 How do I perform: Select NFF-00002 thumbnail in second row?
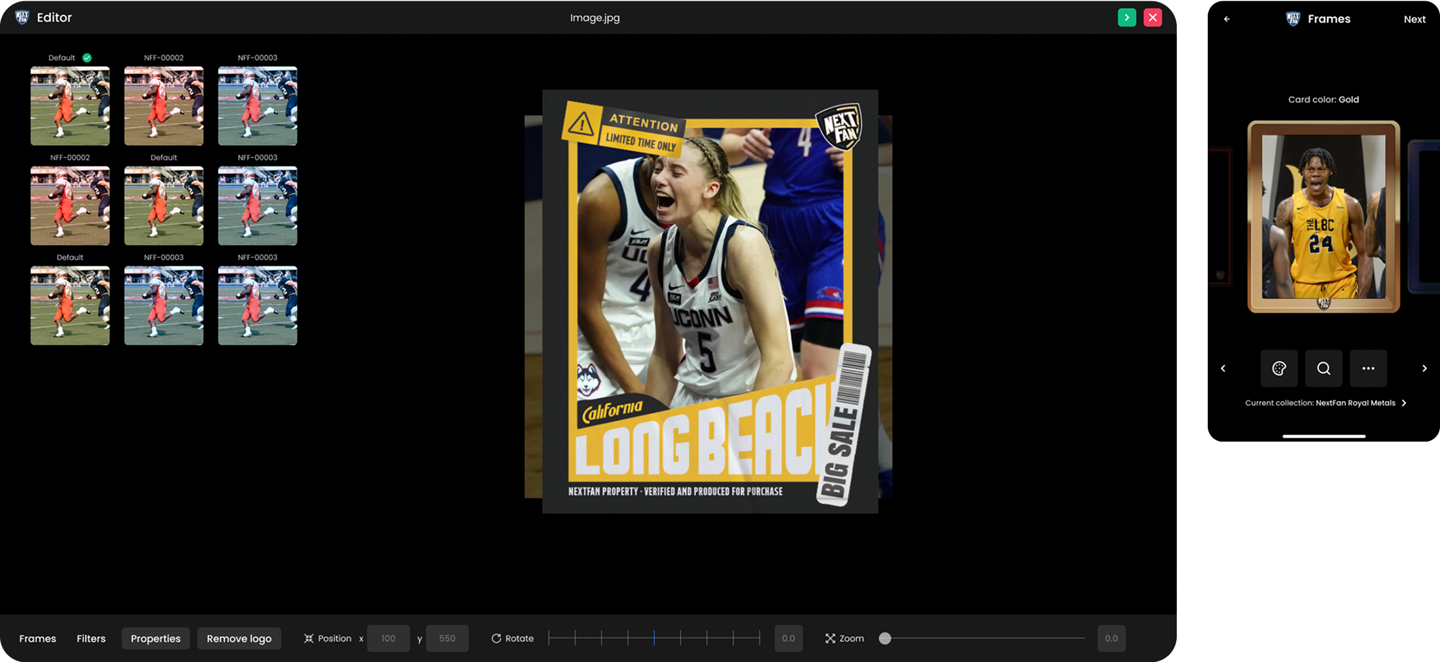coord(70,206)
